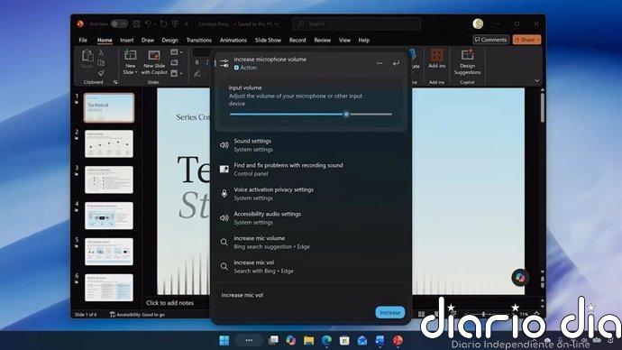Select slide 4 thumbnail
The width and height of the screenshot is (622, 350).
click(x=109, y=216)
